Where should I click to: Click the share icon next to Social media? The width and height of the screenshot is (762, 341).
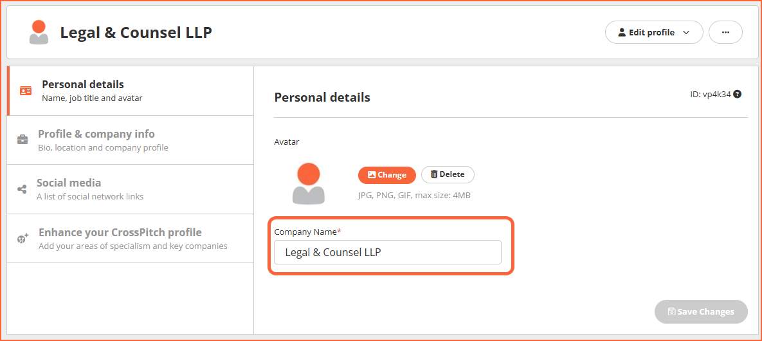22,189
